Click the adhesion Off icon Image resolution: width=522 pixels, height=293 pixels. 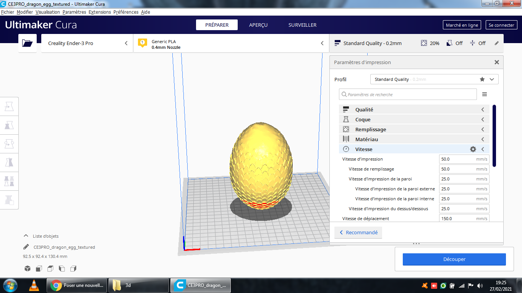click(x=472, y=43)
